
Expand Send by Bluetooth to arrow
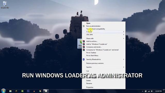(124, 59)
